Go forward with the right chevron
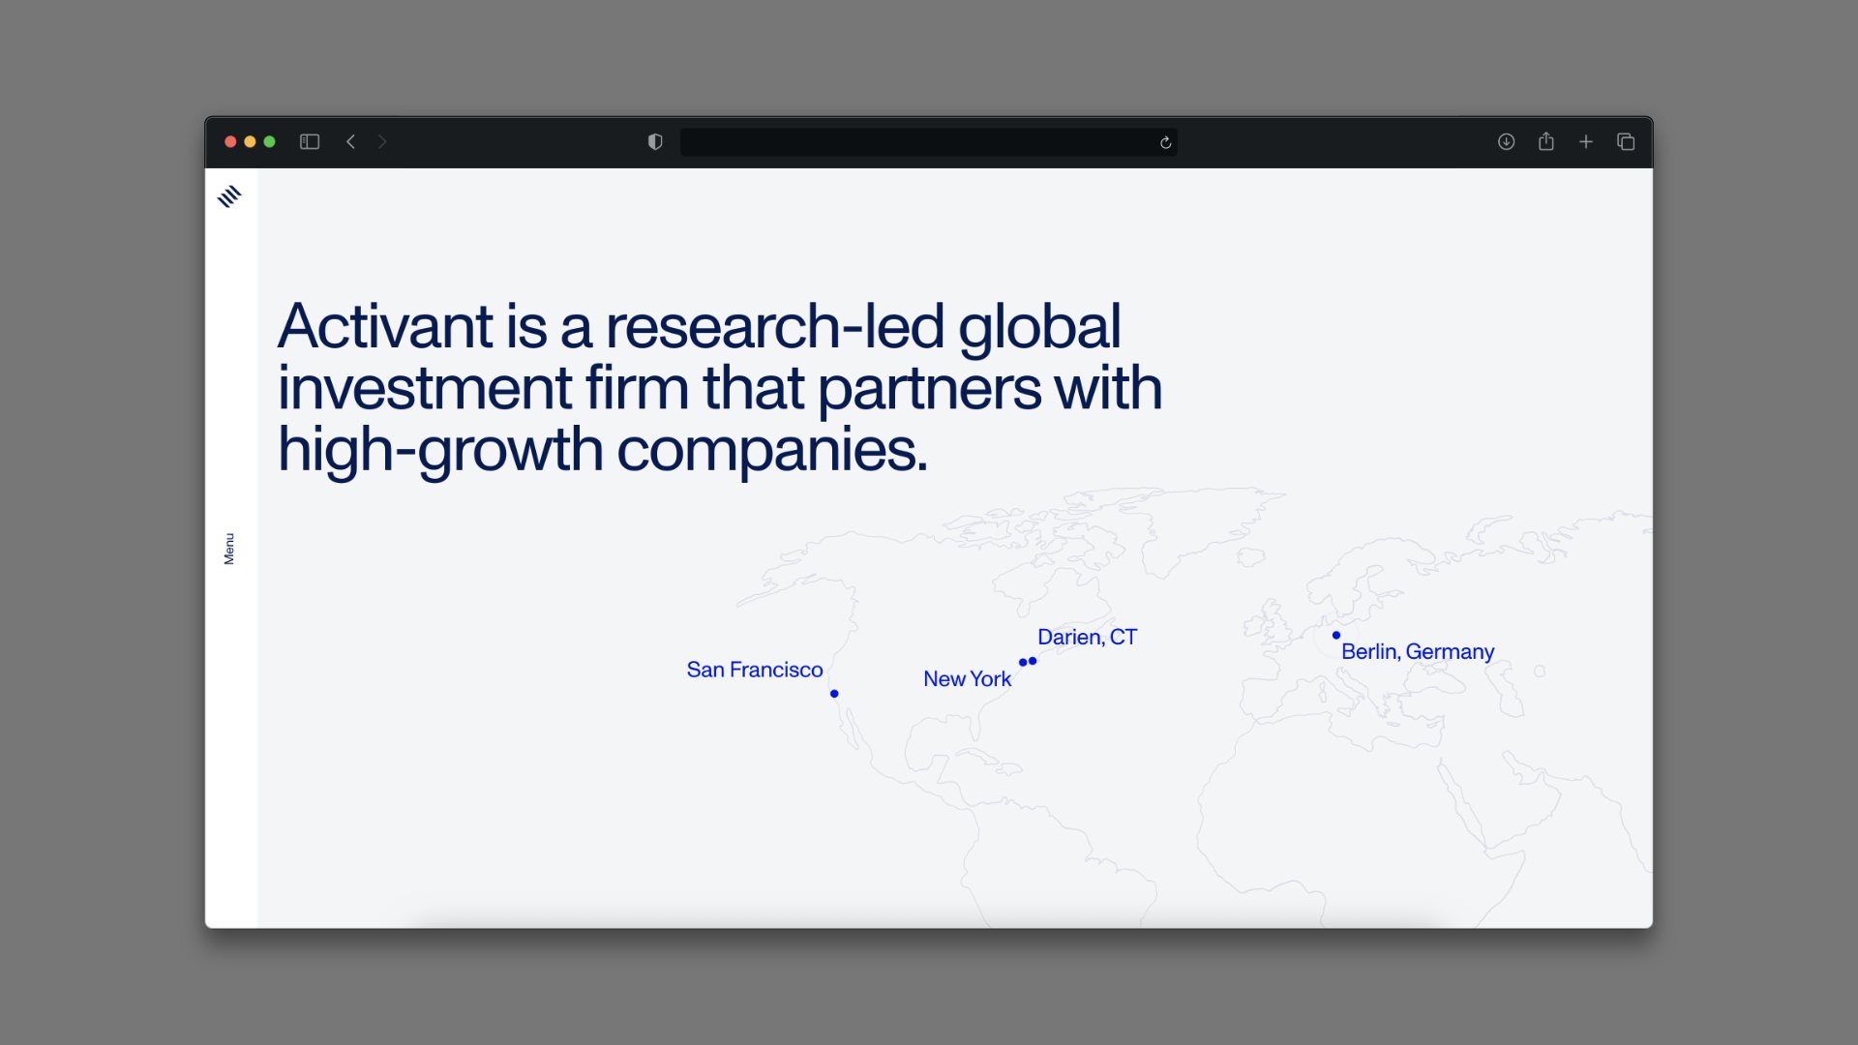The height and width of the screenshot is (1045, 1858). (382, 142)
